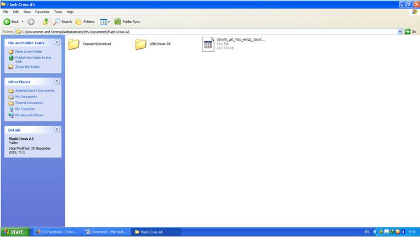Click the Windows Start button
Image resolution: width=420 pixels, height=237 pixels.
(x=15, y=232)
